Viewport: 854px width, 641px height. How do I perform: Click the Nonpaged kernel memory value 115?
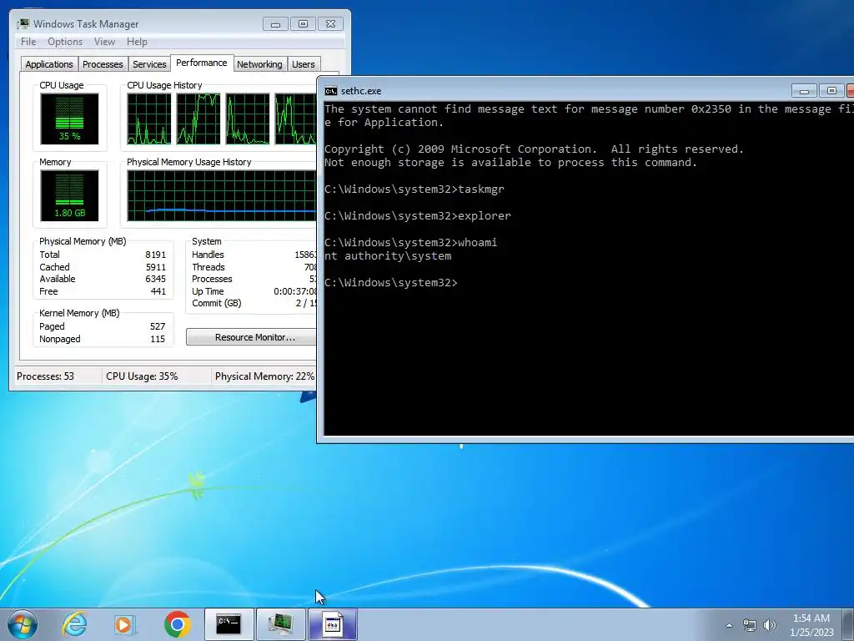[158, 339]
